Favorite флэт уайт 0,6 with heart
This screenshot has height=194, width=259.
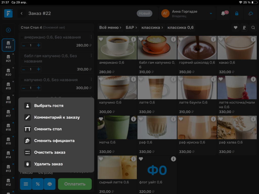141,159
